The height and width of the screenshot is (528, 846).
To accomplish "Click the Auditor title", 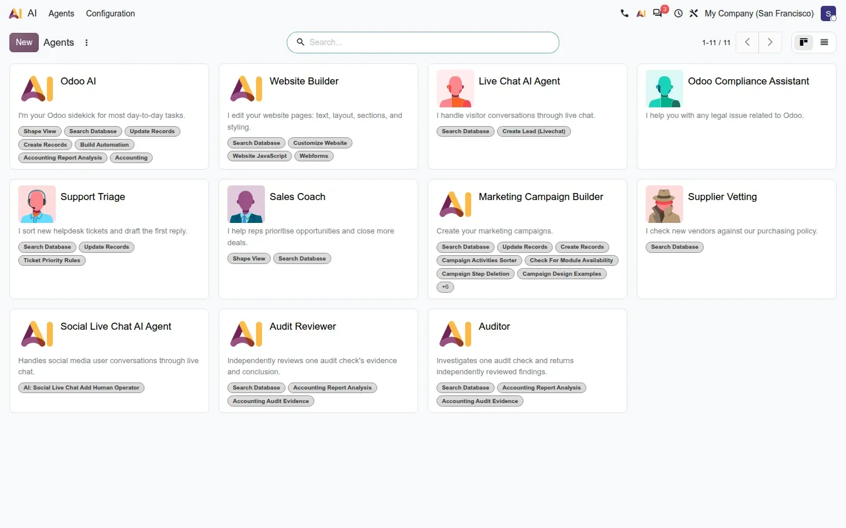I will (x=494, y=326).
